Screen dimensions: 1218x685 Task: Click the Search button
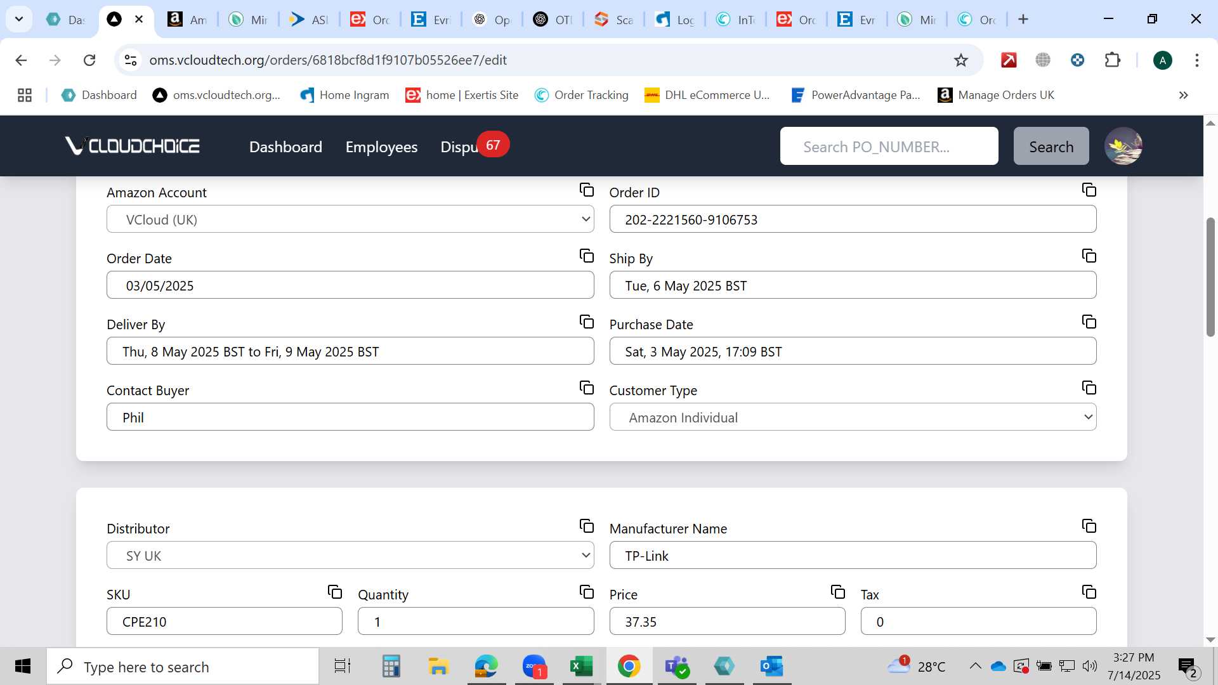(x=1051, y=147)
